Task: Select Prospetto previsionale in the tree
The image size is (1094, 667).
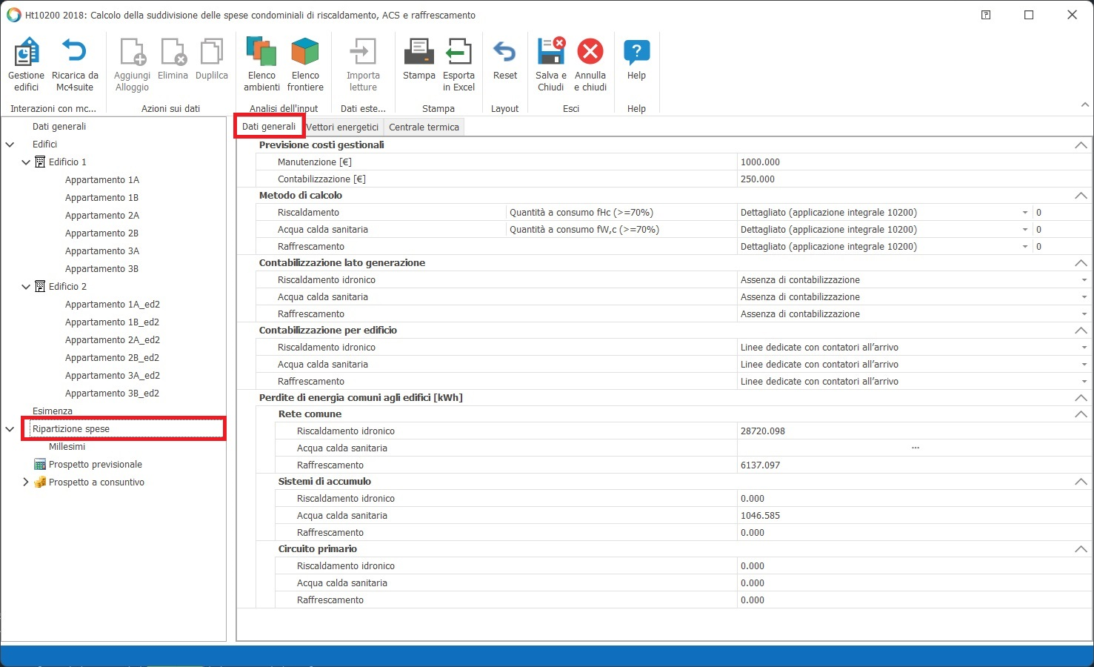Action: click(95, 465)
